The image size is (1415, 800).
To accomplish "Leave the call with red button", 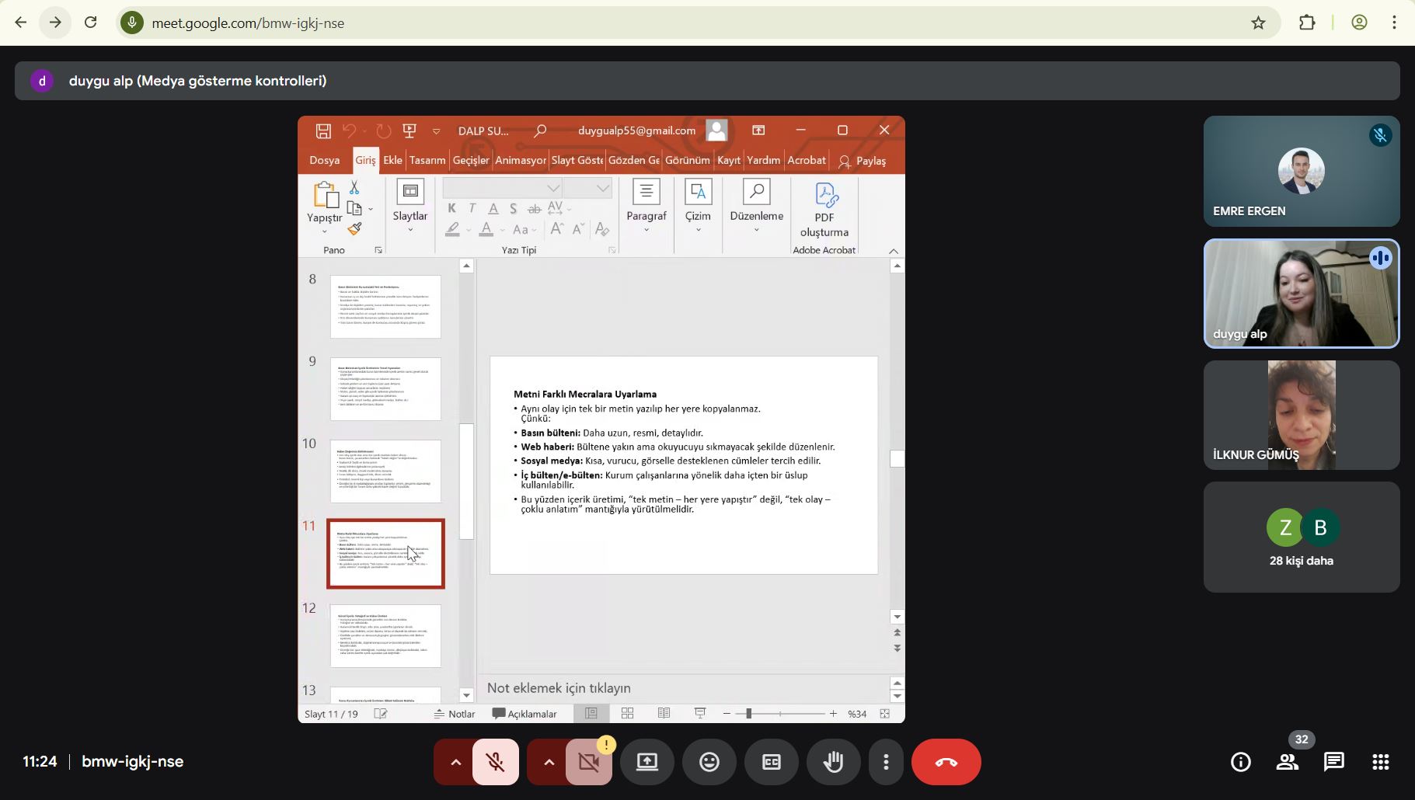I will [x=946, y=762].
